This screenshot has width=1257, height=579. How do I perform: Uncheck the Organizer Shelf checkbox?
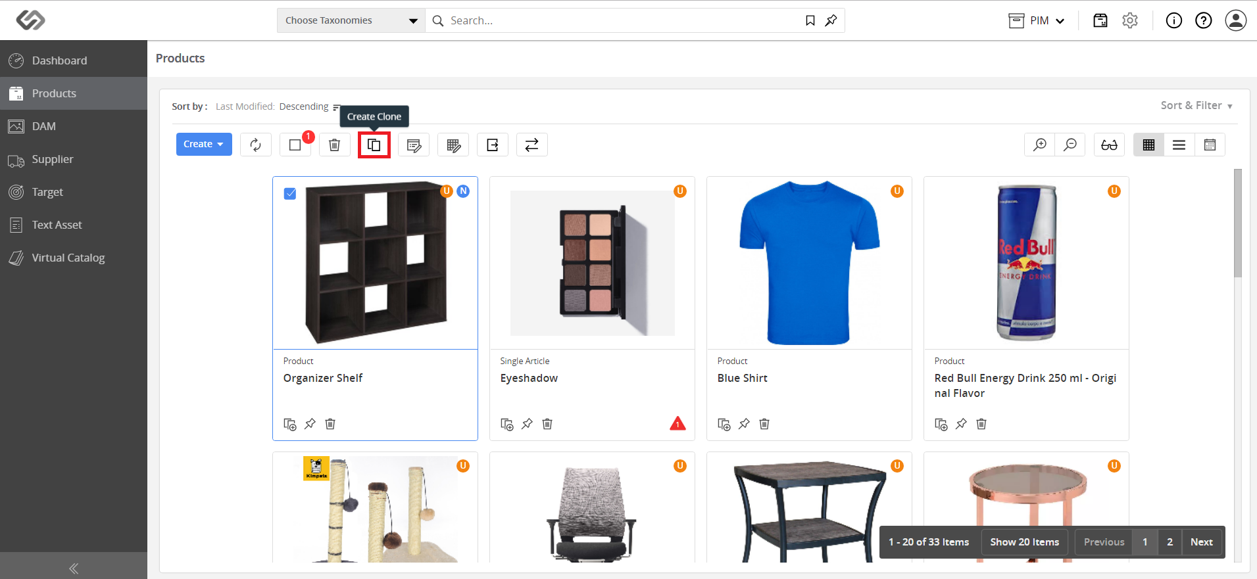(x=290, y=194)
